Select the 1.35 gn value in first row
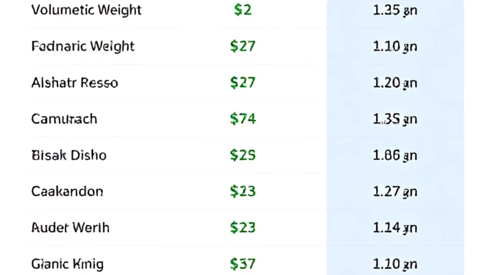The height and width of the screenshot is (275, 490). pyautogui.click(x=395, y=10)
